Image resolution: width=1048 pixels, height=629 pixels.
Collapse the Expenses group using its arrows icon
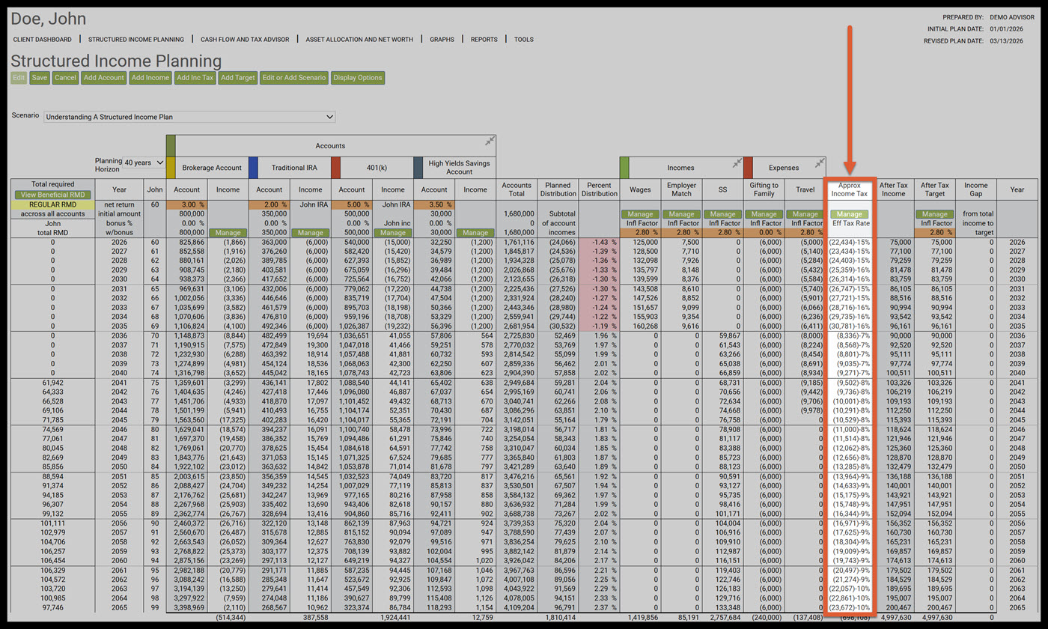pyautogui.click(x=820, y=162)
